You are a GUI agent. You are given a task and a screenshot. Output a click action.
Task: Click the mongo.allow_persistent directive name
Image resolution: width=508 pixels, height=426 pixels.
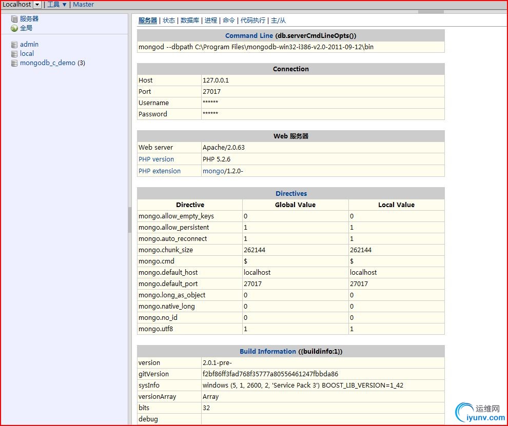173,228
